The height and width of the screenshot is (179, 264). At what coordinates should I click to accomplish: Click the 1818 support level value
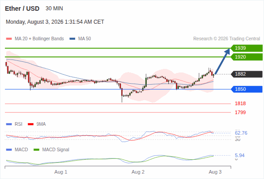tap(240, 103)
